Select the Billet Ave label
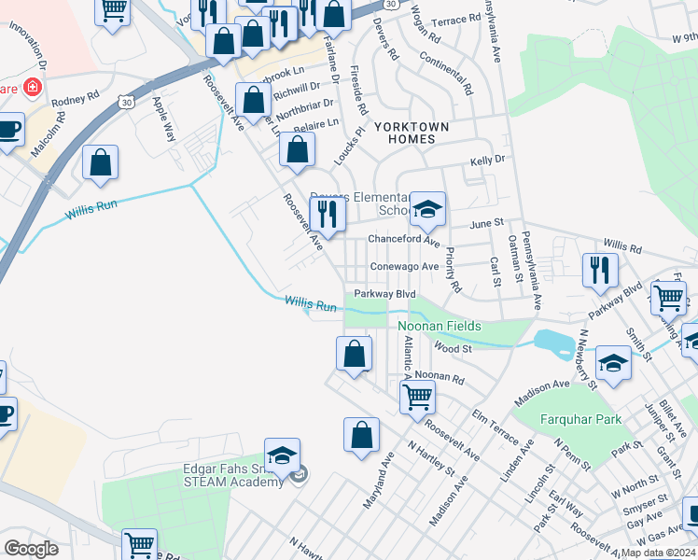Screen dimensions: 698x560 (x=673, y=418)
